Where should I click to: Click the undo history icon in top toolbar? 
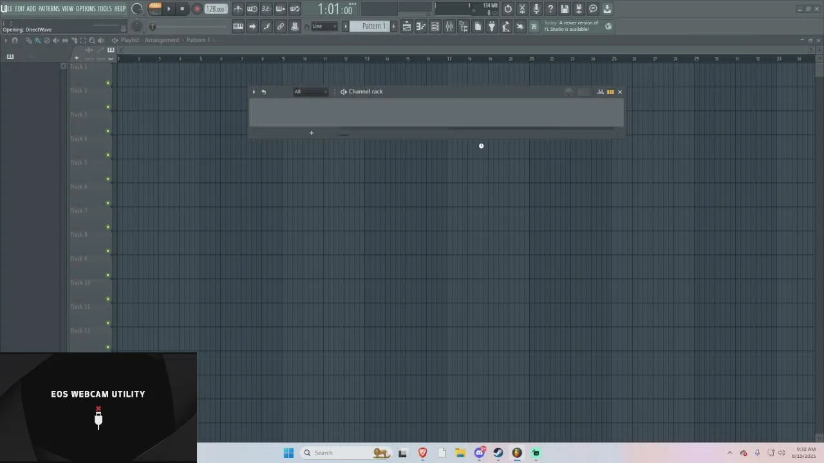coord(508,9)
